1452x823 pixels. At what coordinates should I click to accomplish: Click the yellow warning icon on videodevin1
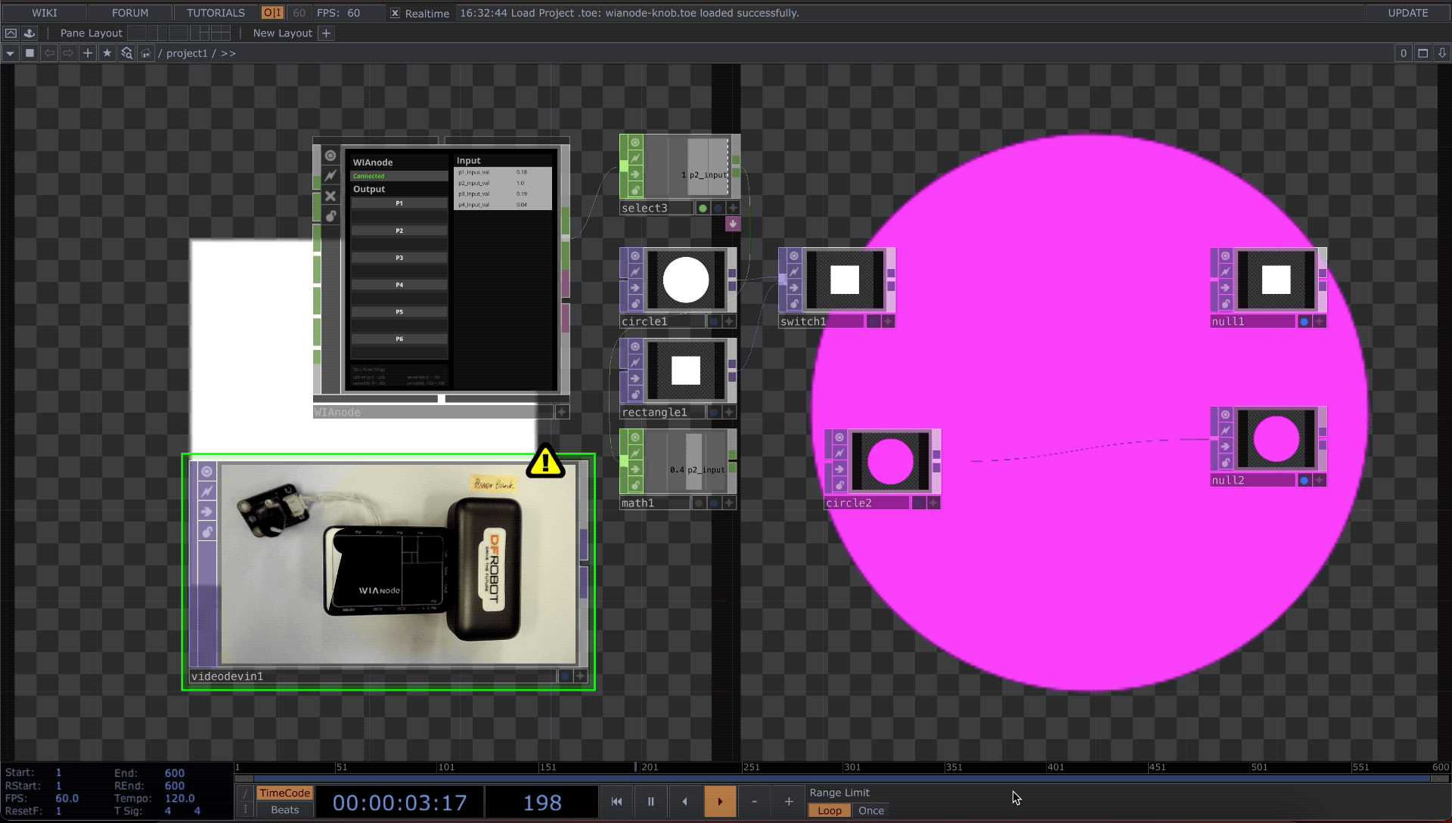point(545,462)
